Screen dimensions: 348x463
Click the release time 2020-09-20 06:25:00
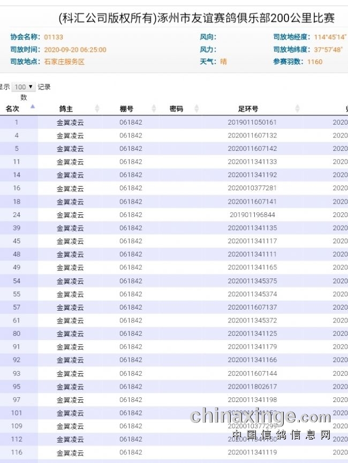pos(75,49)
